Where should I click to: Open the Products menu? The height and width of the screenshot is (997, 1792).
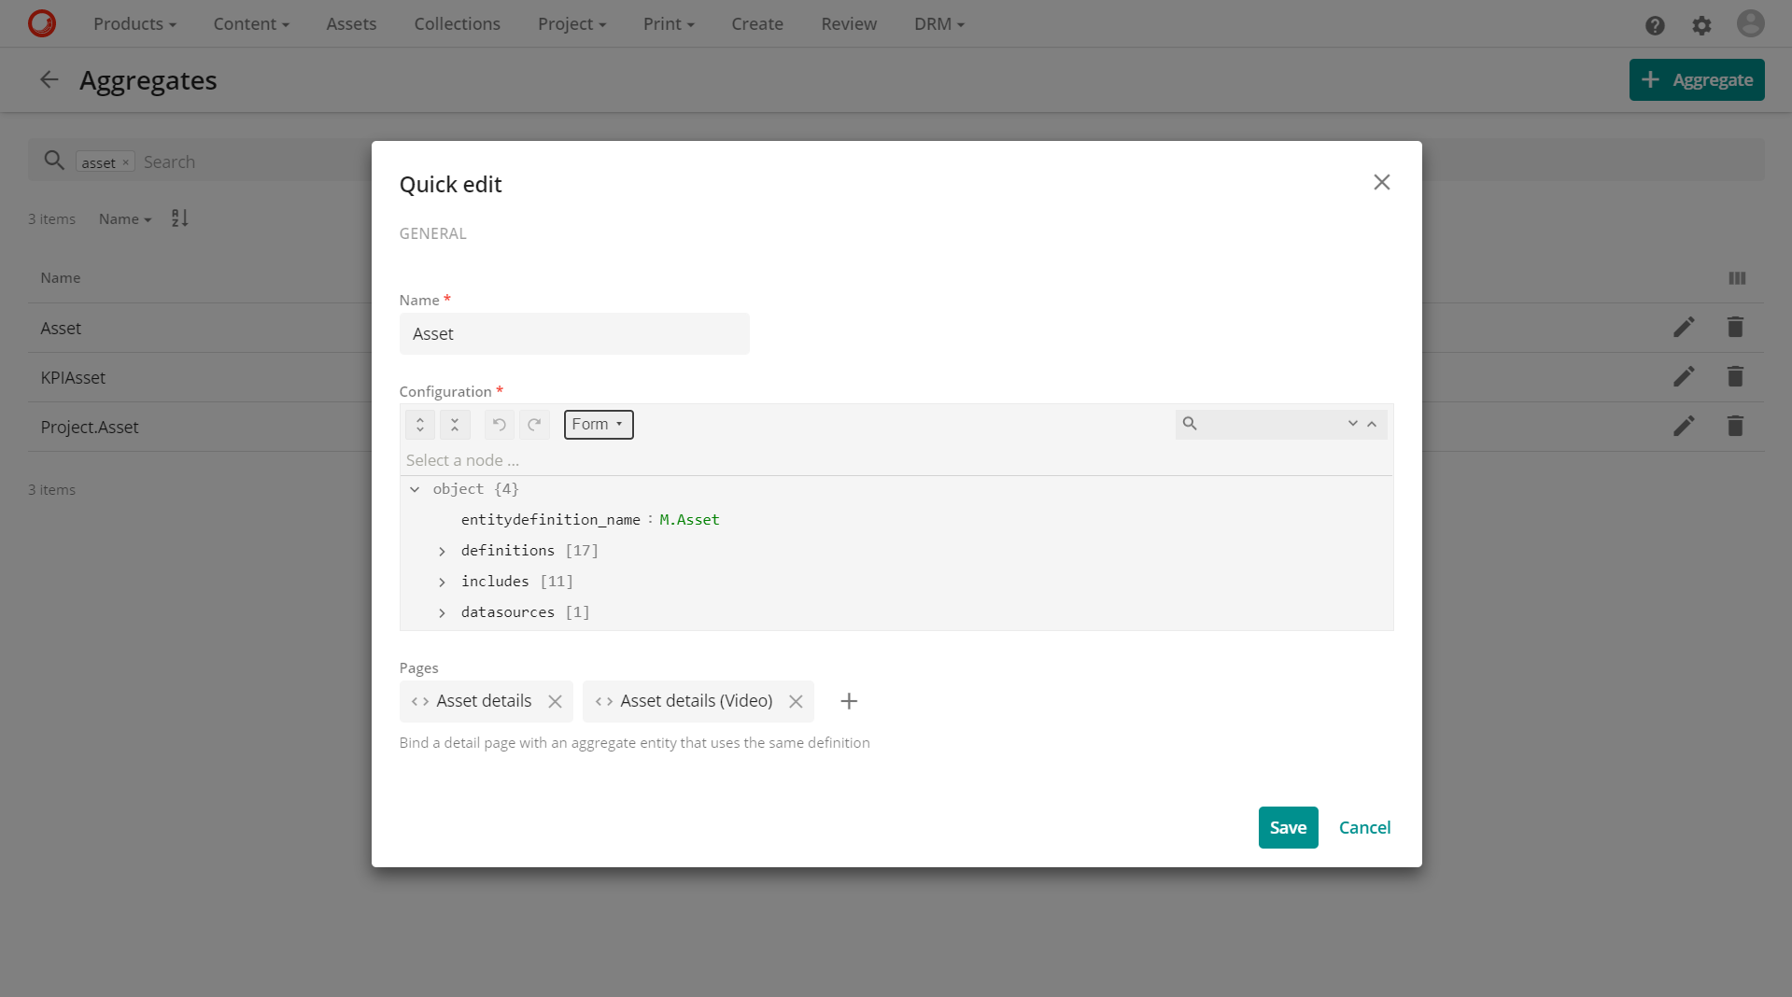(x=134, y=24)
